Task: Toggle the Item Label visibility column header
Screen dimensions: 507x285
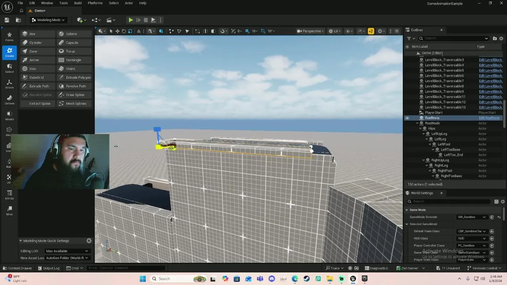Action: pyautogui.click(x=407, y=47)
